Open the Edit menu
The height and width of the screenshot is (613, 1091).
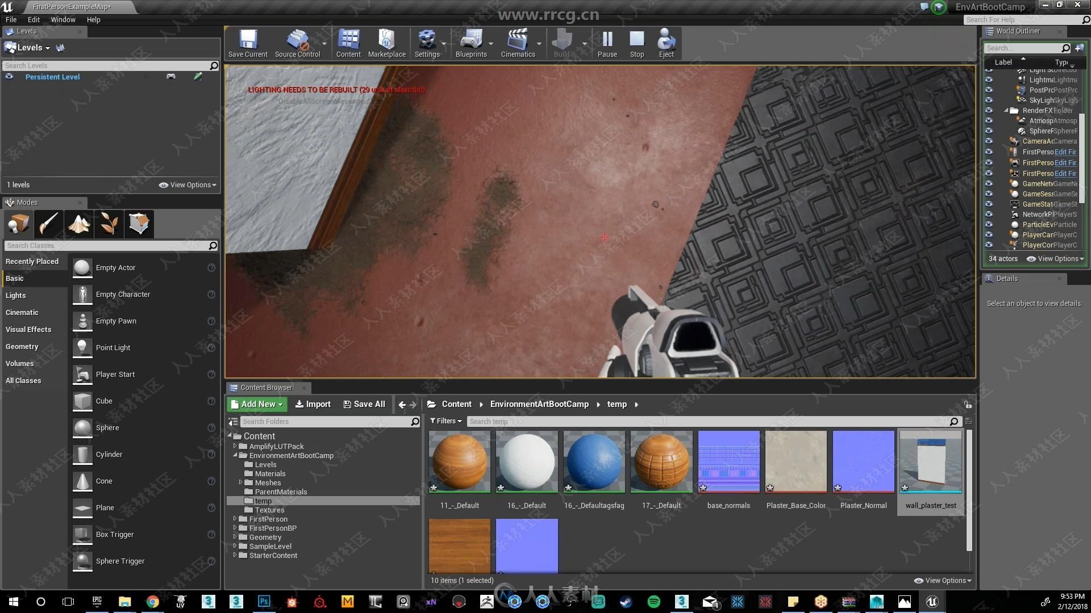pyautogui.click(x=34, y=19)
